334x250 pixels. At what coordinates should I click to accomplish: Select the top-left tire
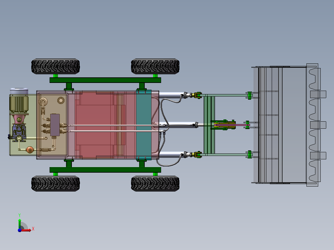pyautogui.click(x=55, y=67)
